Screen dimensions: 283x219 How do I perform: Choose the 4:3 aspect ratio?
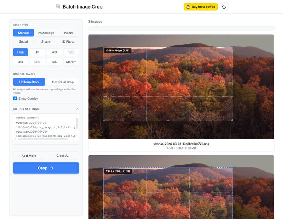click(54, 52)
